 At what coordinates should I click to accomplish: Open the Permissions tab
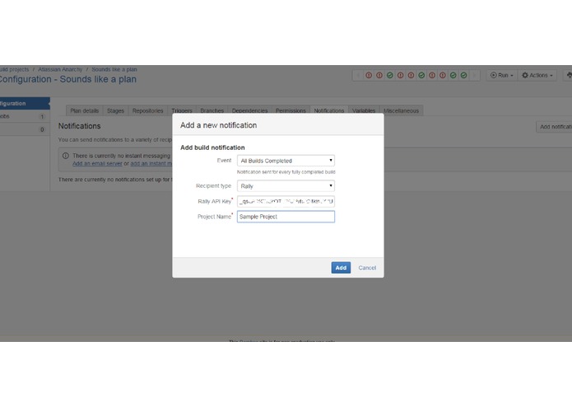point(291,110)
